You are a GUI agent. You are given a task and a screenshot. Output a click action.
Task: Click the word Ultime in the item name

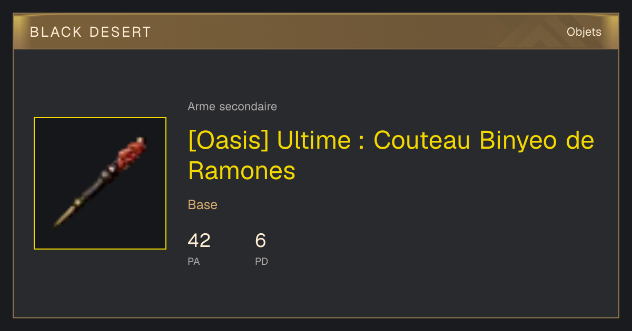[x=313, y=141]
